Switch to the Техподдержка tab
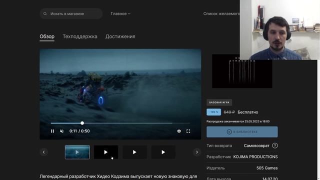Image resolution: width=320 pixels, height=180 pixels. [80, 36]
